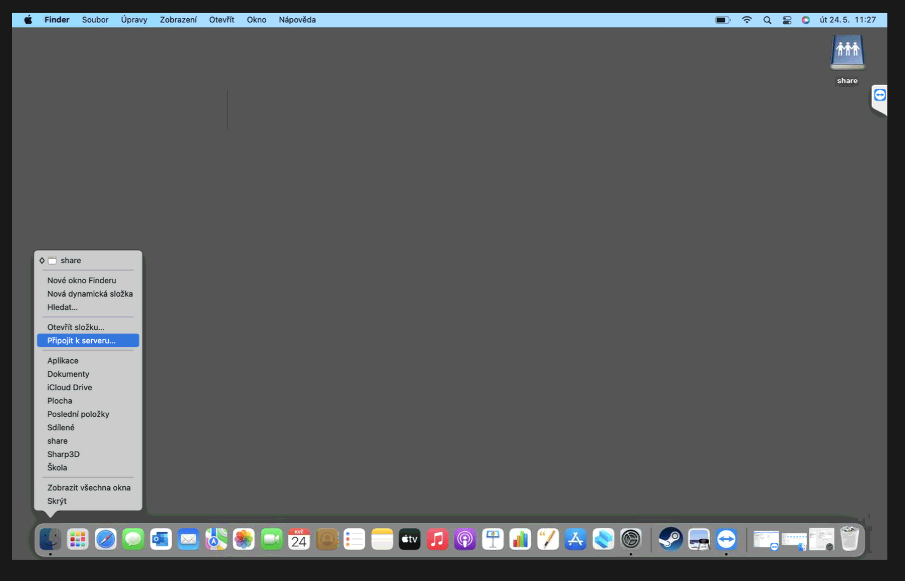Open Photos app in the Dock

tap(244, 539)
